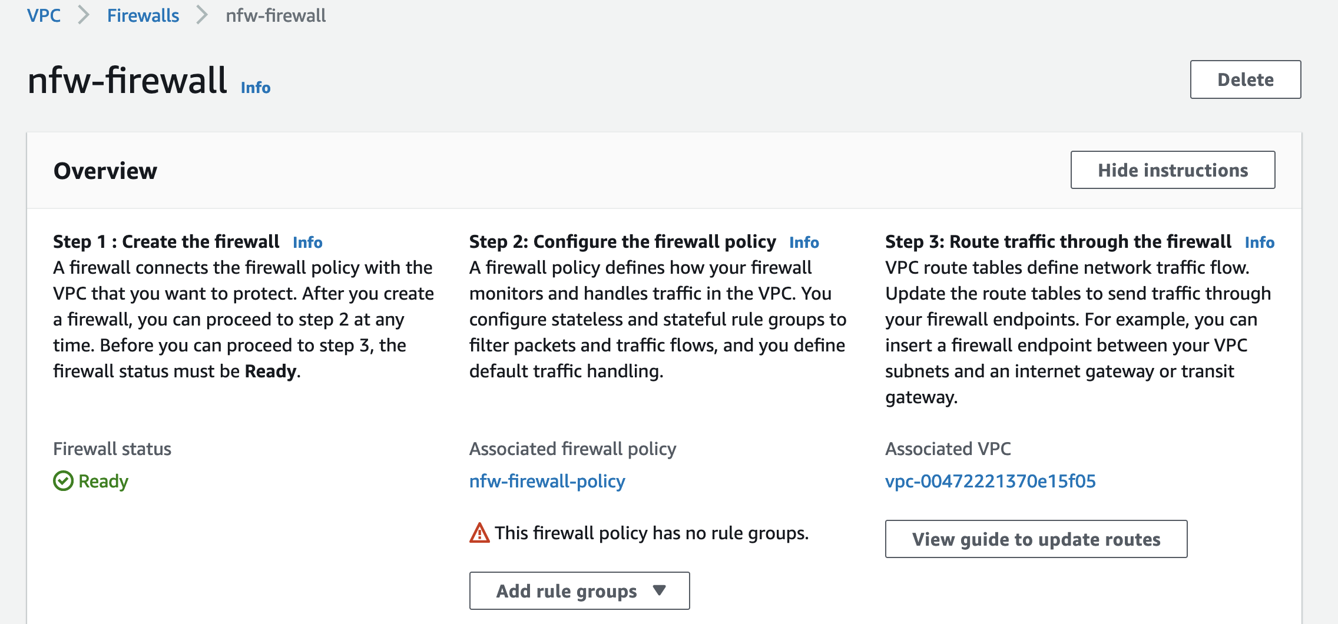Open the nfw-firewall-policy link
Image resolution: width=1338 pixels, height=624 pixels.
coord(548,481)
